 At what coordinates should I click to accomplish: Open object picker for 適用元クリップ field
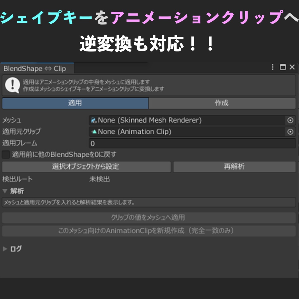coord(290,132)
